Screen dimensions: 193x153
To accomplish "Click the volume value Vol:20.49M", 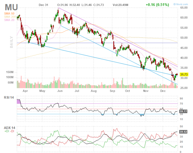I will 121,5.
